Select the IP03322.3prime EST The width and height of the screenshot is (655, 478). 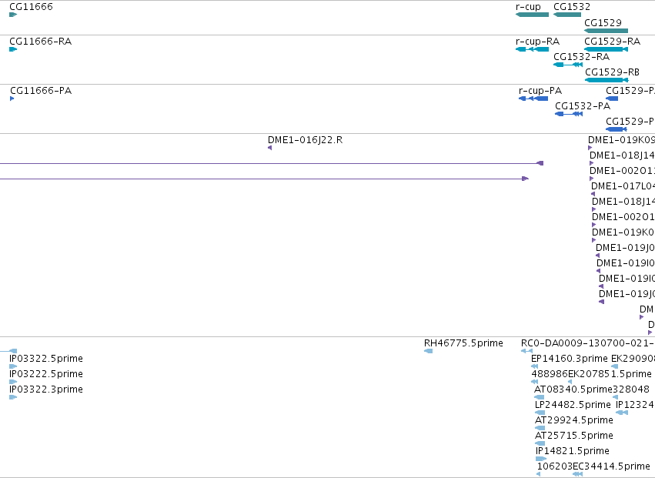[13, 397]
